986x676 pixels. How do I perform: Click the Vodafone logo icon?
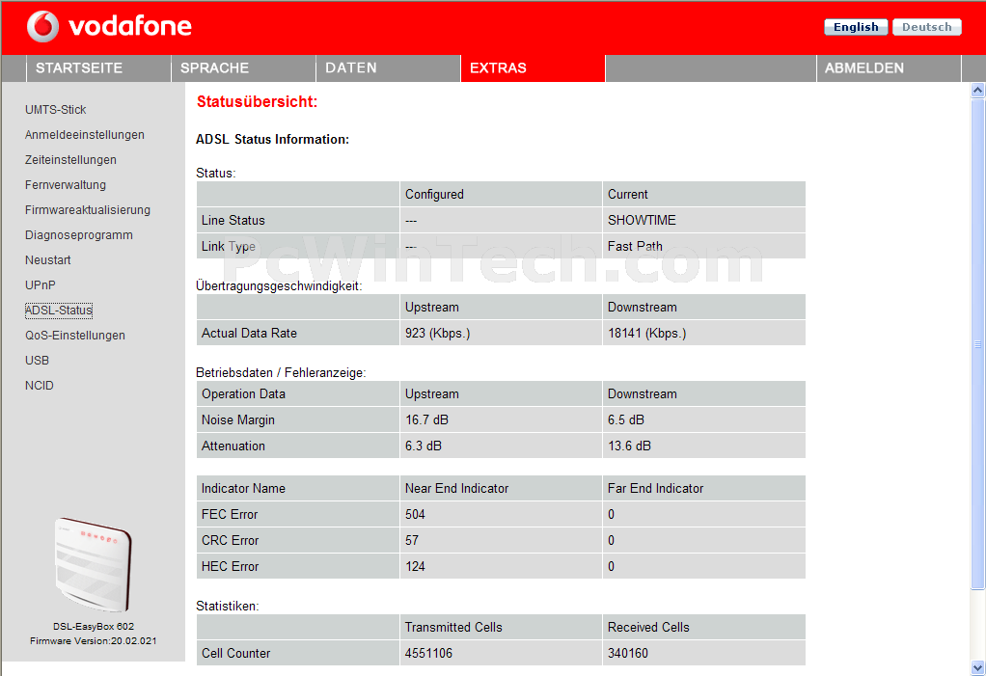pos(42,26)
